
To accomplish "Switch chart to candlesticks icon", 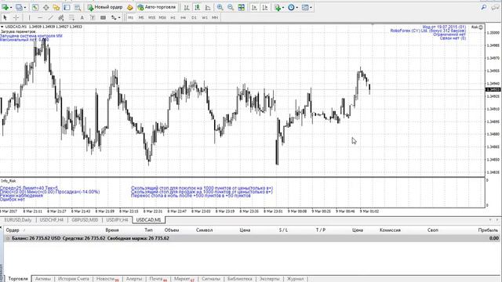I will click(x=197, y=7).
